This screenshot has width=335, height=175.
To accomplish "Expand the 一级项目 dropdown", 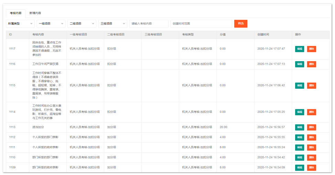I will pyautogui.click(x=51, y=24).
